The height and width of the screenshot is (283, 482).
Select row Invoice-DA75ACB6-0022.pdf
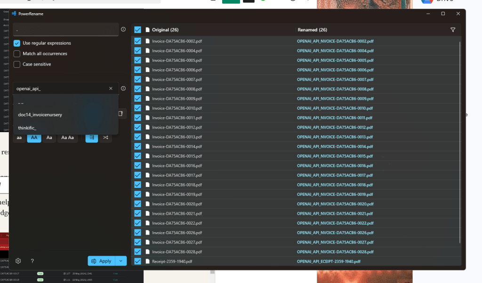tap(297, 223)
